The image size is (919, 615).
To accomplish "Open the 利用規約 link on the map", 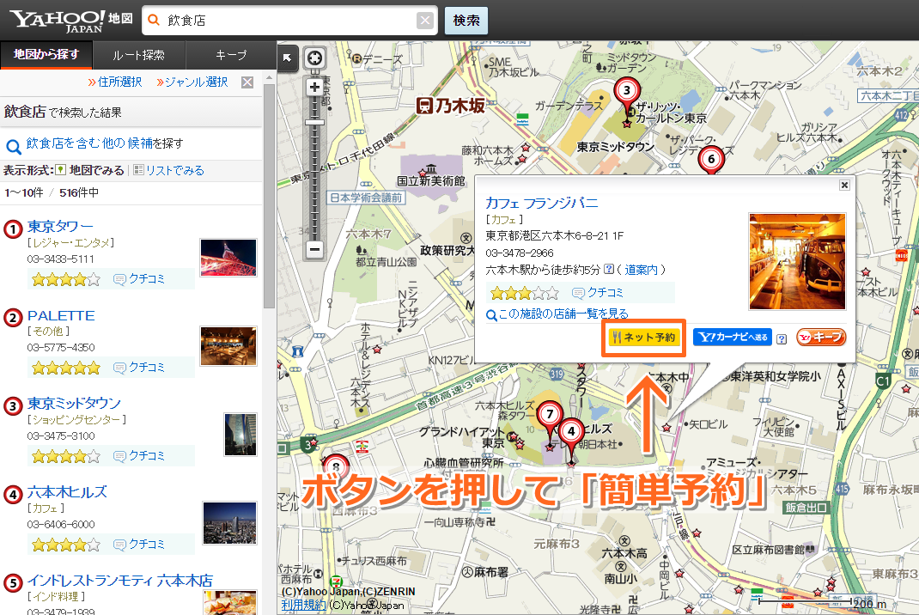I will pos(303,605).
